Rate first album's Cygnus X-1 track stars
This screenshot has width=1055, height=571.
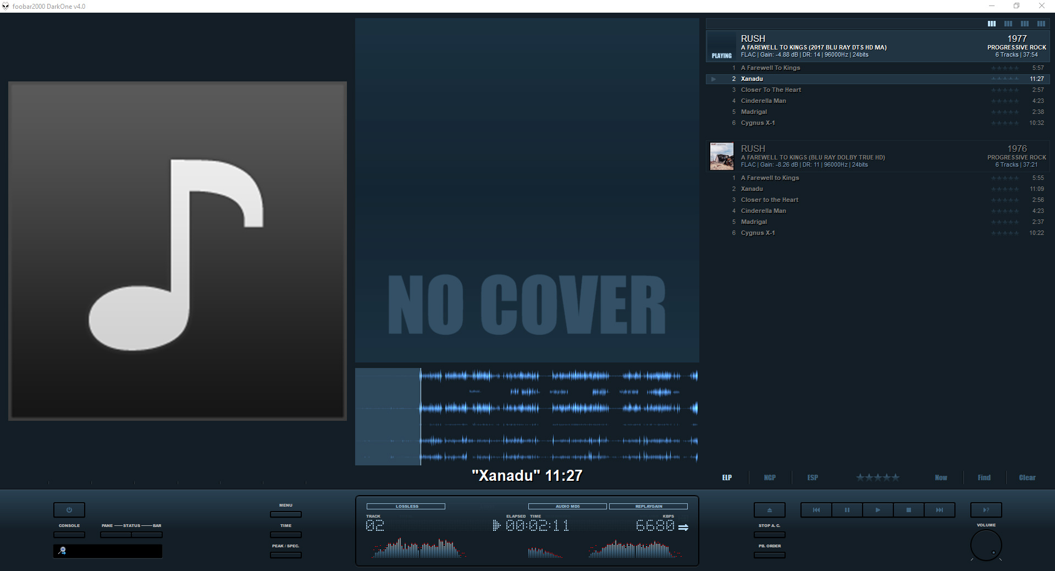click(x=1005, y=123)
